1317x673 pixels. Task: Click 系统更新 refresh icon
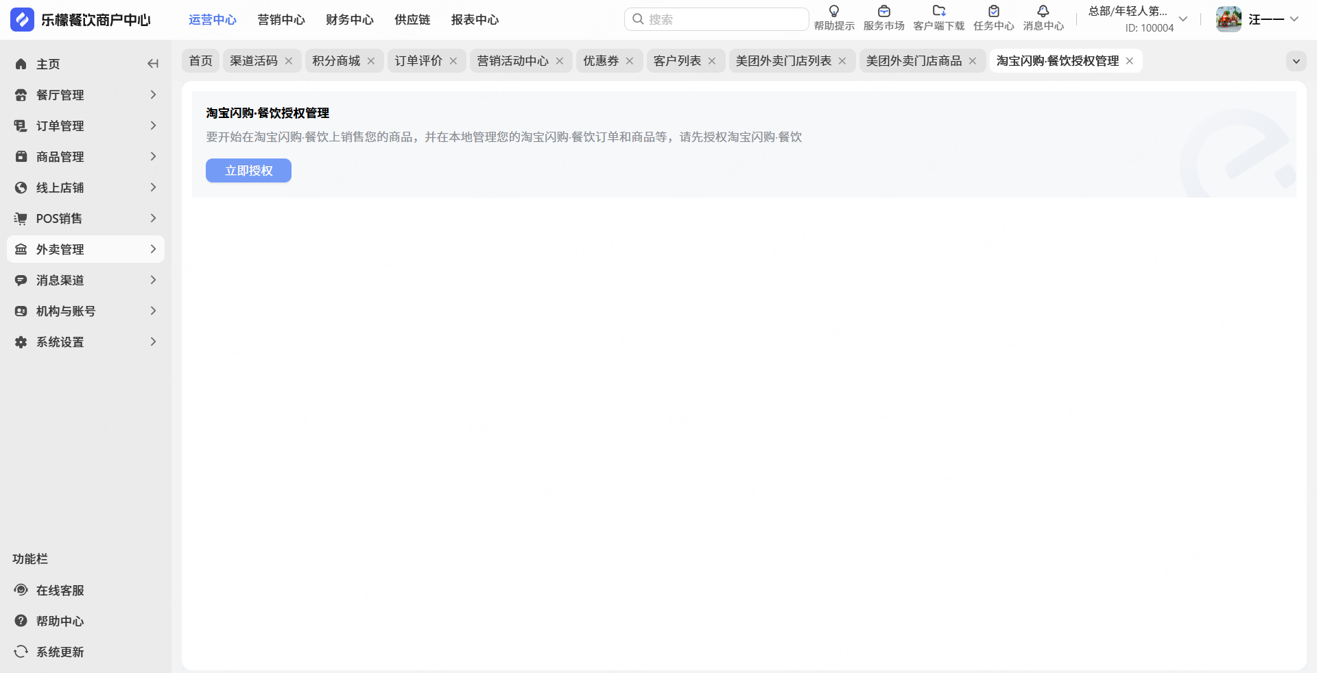(21, 652)
